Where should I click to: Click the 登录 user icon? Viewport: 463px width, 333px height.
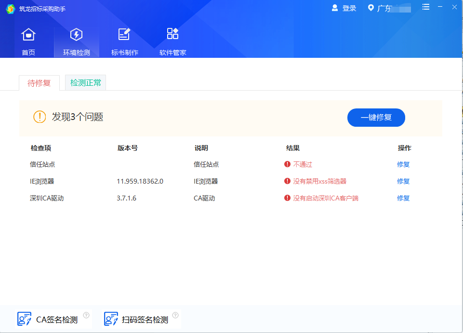tap(335, 8)
